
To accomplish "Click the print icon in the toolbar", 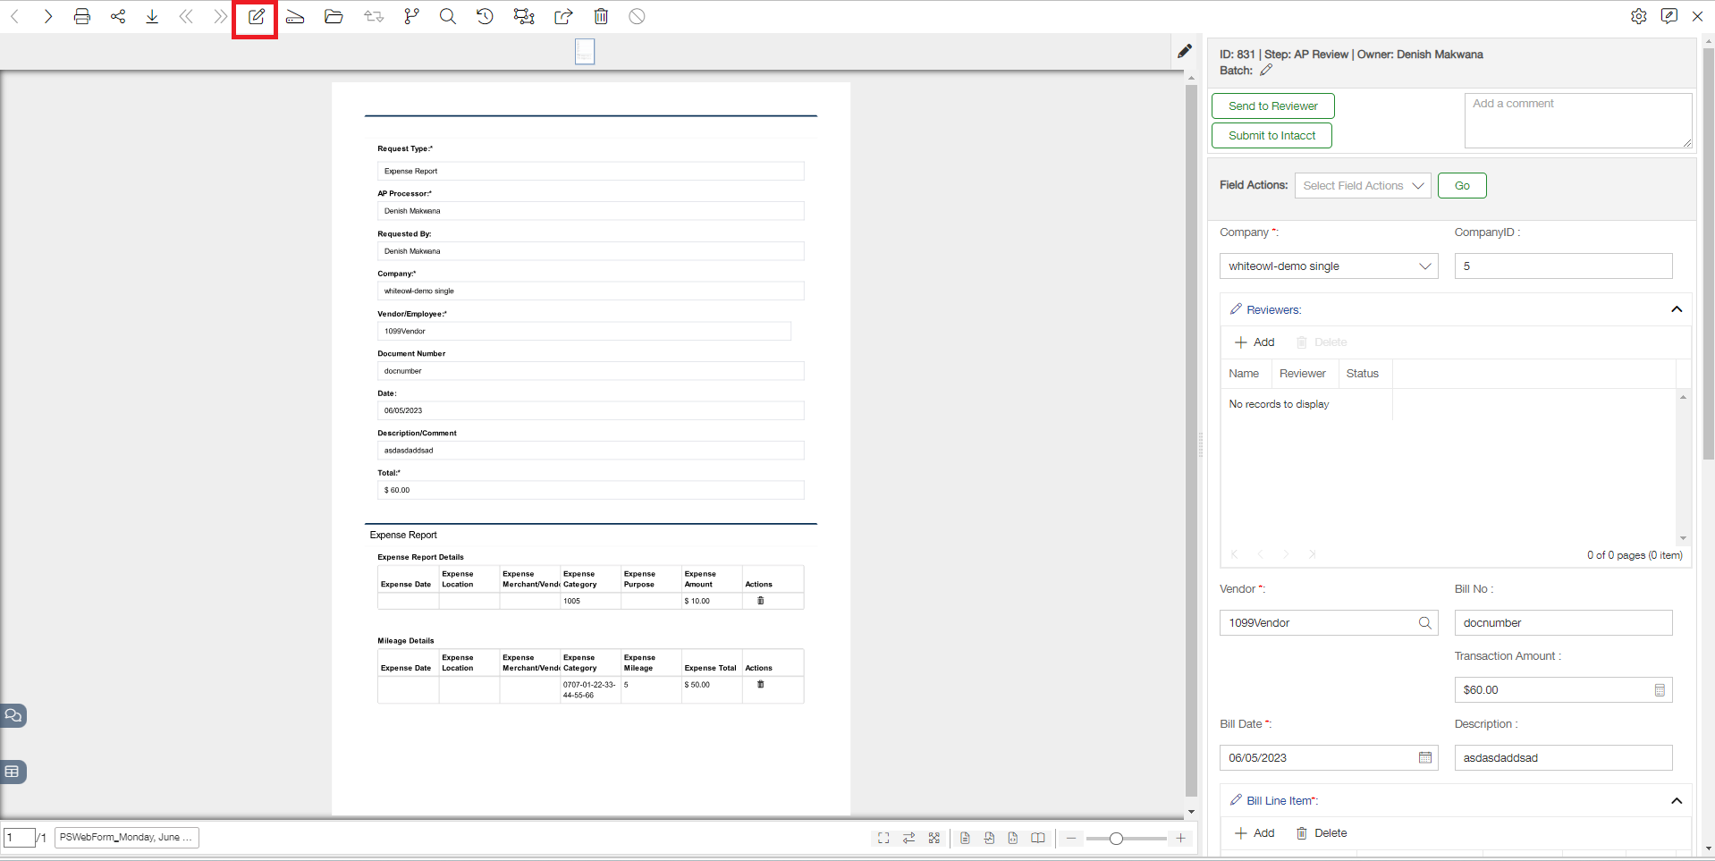I will [81, 16].
